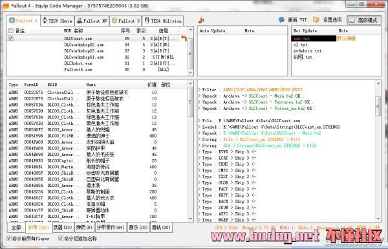Select item row 灰色渔夫工作服
The height and width of the screenshot is (249, 388).
[x=97, y=111]
